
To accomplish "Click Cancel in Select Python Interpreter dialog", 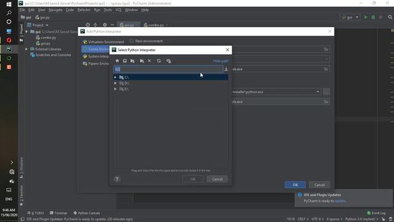I will tap(217, 179).
